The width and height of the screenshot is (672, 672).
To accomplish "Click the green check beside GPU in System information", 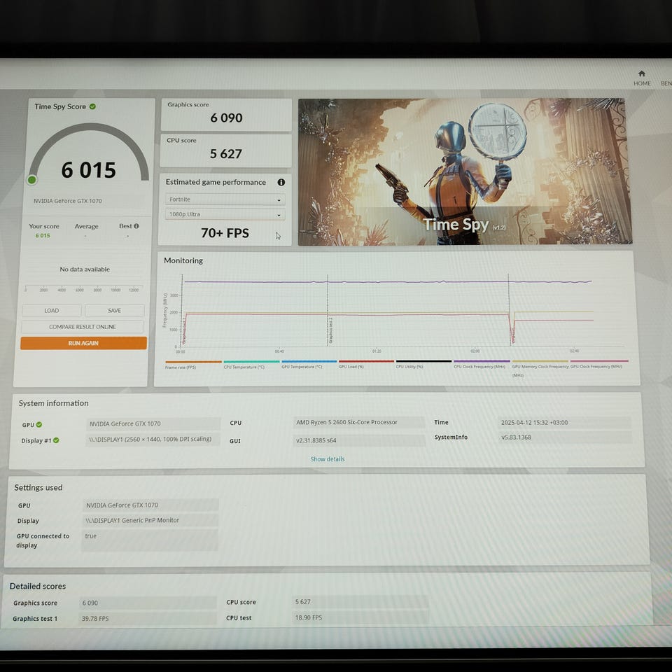I will 39,424.
